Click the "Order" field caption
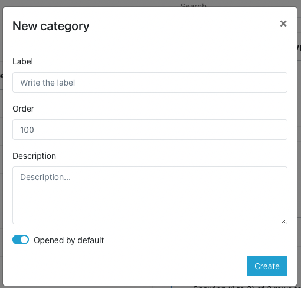The image size is (301, 288). tap(23, 109)
